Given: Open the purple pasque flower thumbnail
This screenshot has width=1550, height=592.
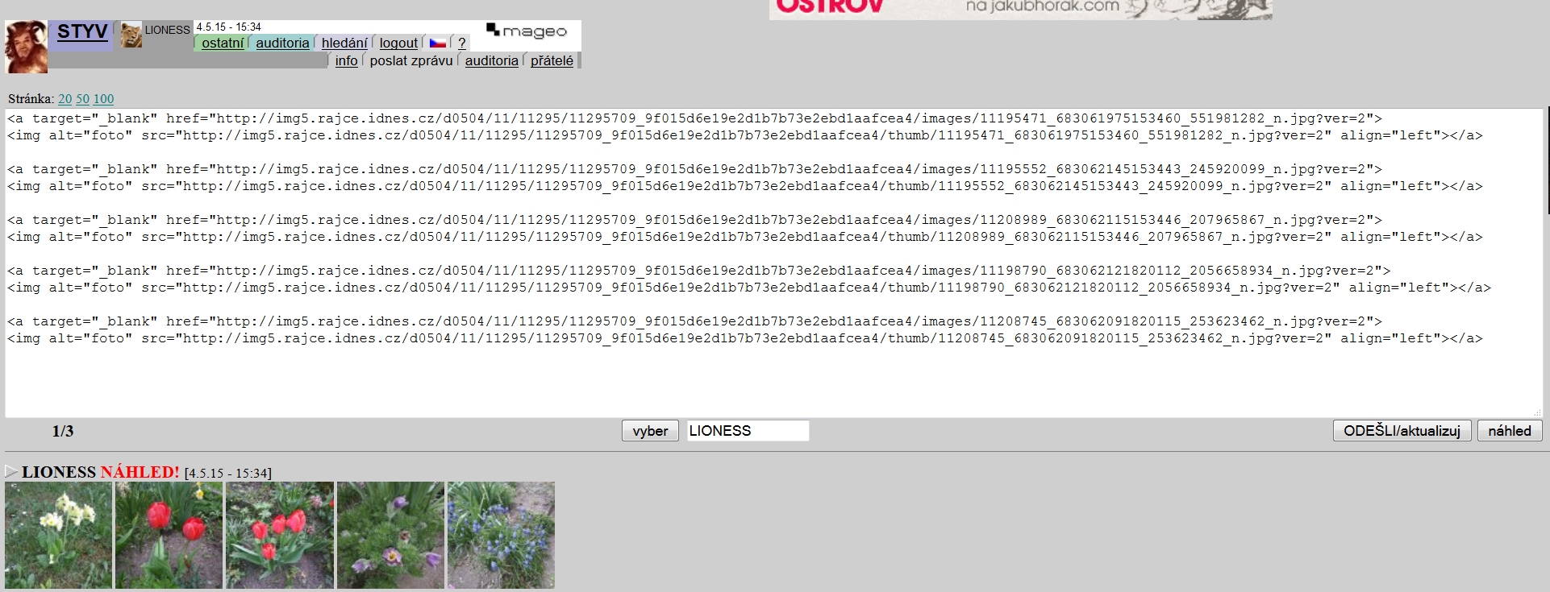Looking at the screenshot, I should (391, 535).
